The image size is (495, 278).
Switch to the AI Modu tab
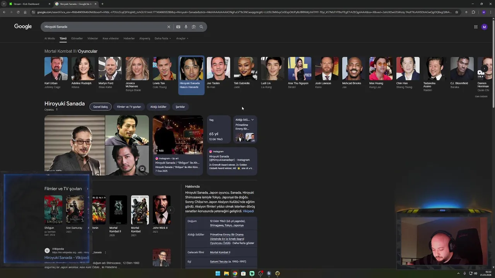point(49,38)
